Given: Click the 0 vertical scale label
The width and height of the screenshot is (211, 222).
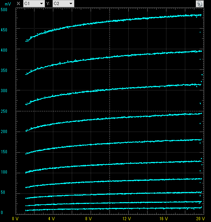Looking at the screenshot, I should [2, 213].
